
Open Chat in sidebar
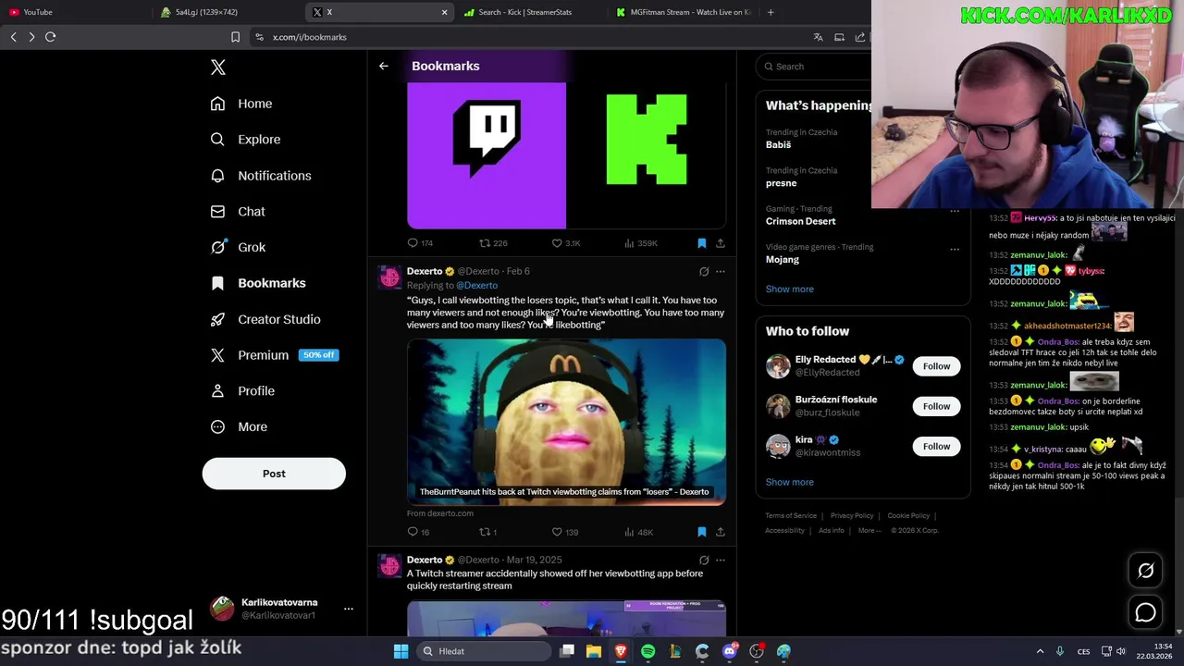coord(238,212)
